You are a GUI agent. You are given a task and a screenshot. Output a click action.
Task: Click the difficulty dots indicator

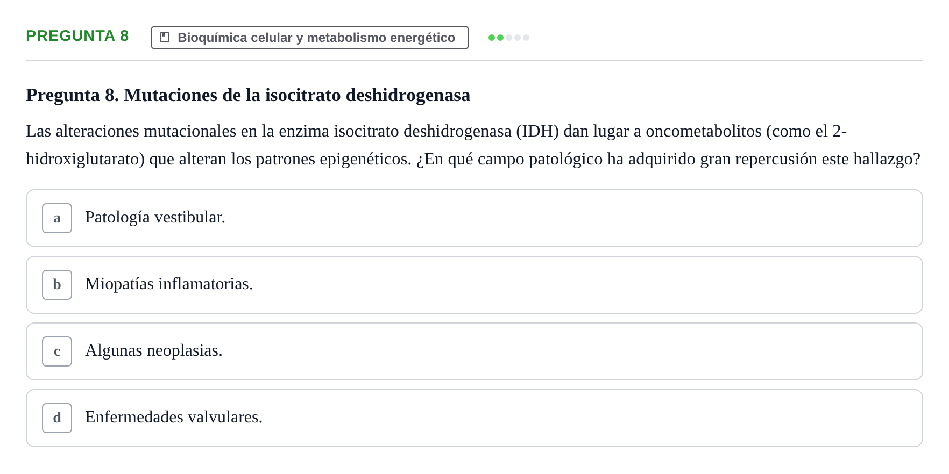(508, 38)
